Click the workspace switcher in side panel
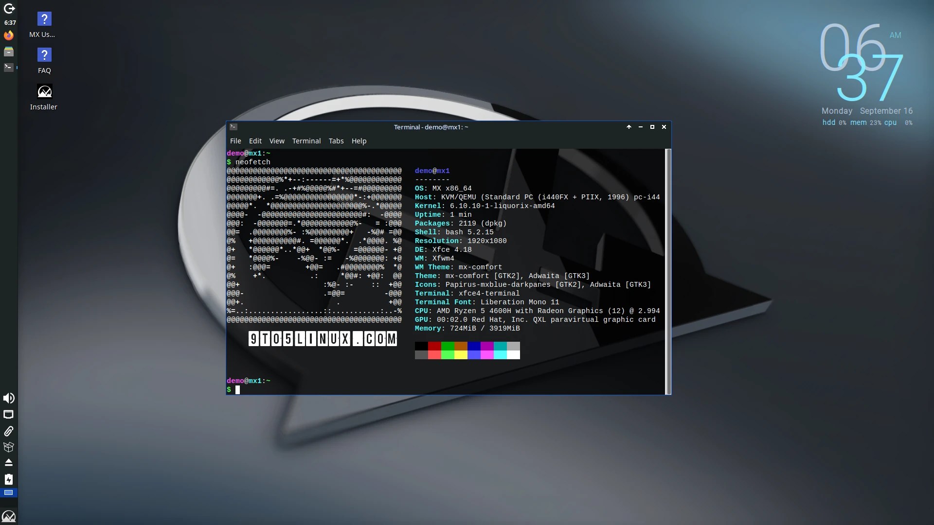Image resolution: width=934 pixels, height=525 pixels. click(x=9, y=493)
